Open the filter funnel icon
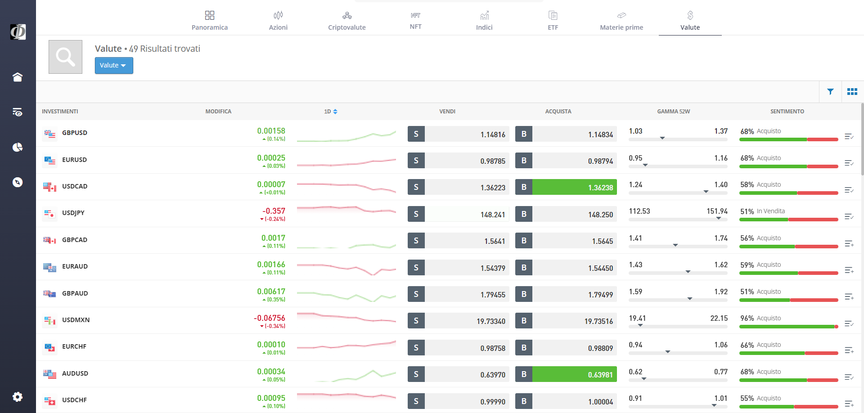The height and width of the screenshot is (413, 864). tap(830, 92)
